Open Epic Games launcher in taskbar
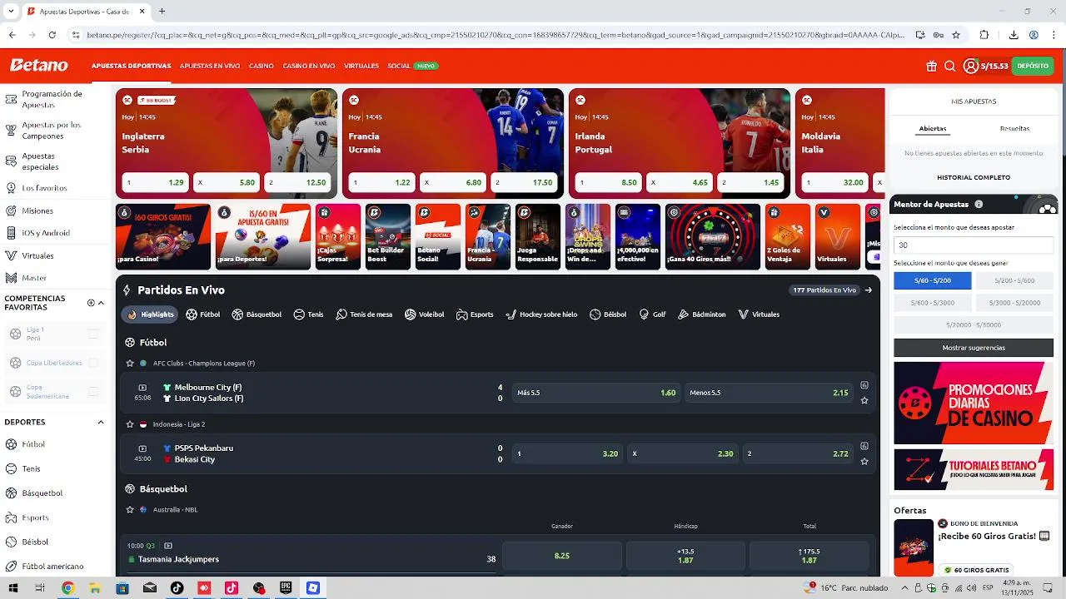Image resolution: width=1066 pixels, height=599 pixels. (x=286, y=587)
